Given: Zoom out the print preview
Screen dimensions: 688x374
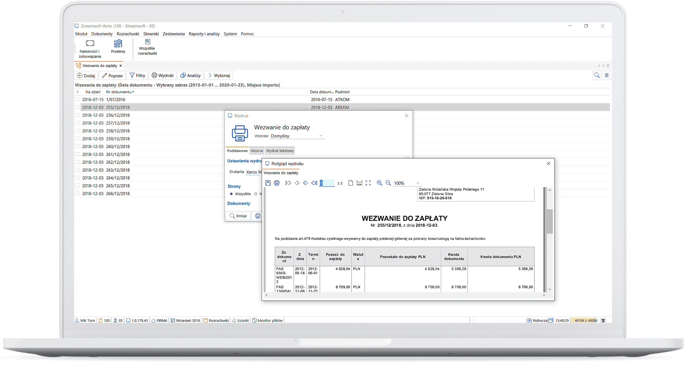Looking at the screenshot, I should tap(388, 183).
